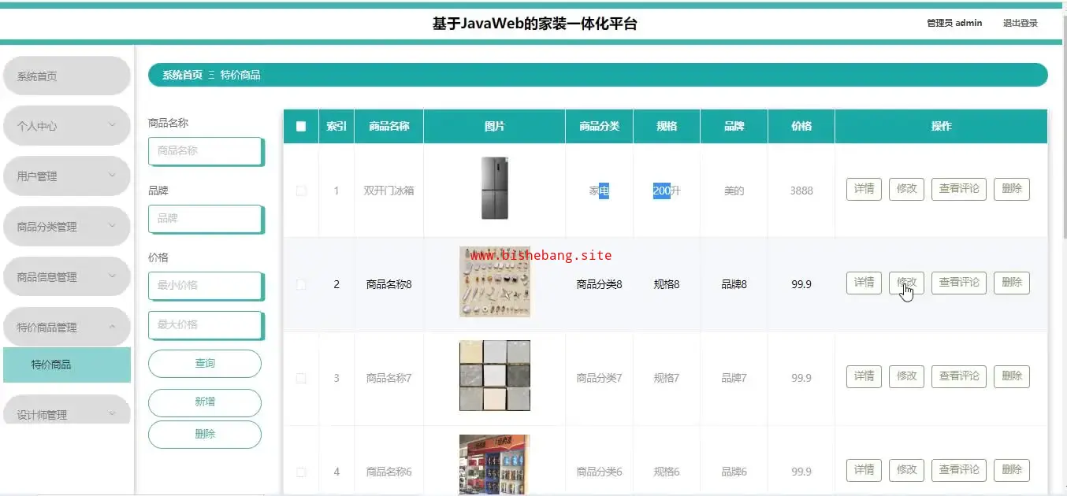Screen dimensions: 1067x496
Task: Focus the 品牌 search field
Action: 205,219
